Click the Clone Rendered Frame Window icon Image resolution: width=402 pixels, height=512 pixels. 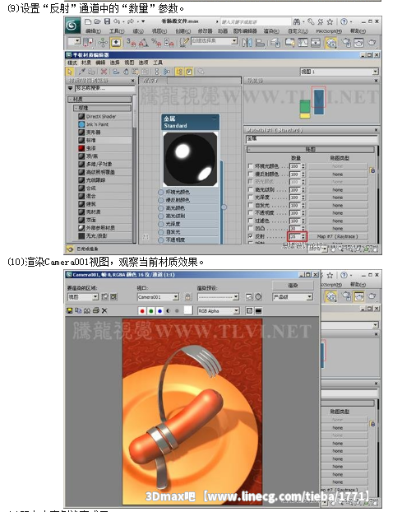click(x=86, y=310)
